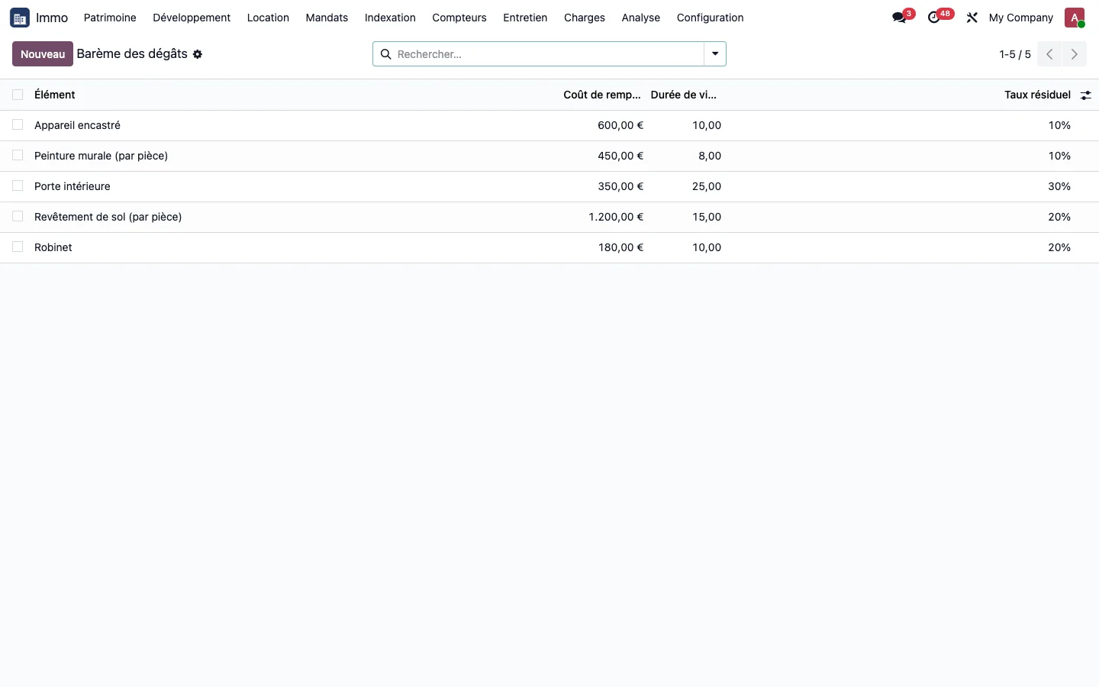Check the Porte intérieure row checkbox
This screenshot has width=1099, height=687.
point(18,186)
